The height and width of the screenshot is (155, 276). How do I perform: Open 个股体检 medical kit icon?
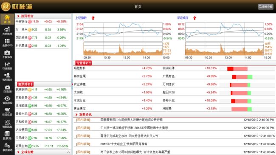click(x=7, y=54)
